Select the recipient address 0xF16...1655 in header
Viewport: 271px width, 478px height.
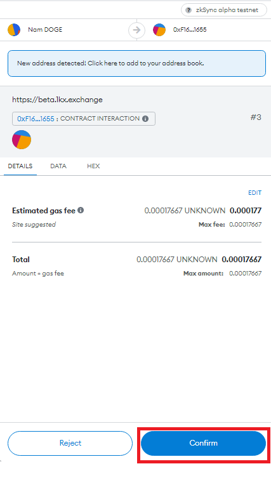(x=190, y=30)
